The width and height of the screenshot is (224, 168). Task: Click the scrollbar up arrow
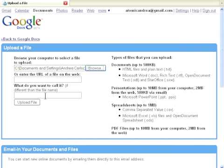(222, 10)
